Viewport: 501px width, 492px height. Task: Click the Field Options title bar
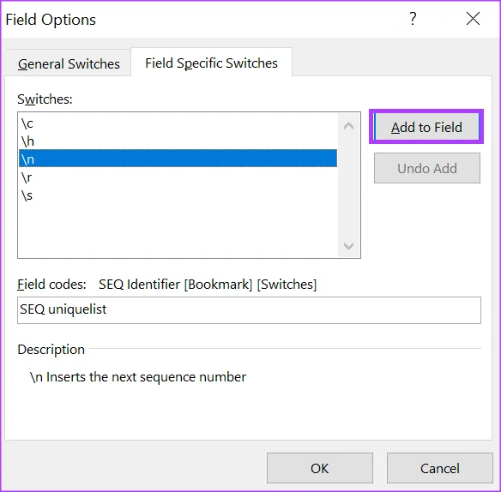(204, 19)
